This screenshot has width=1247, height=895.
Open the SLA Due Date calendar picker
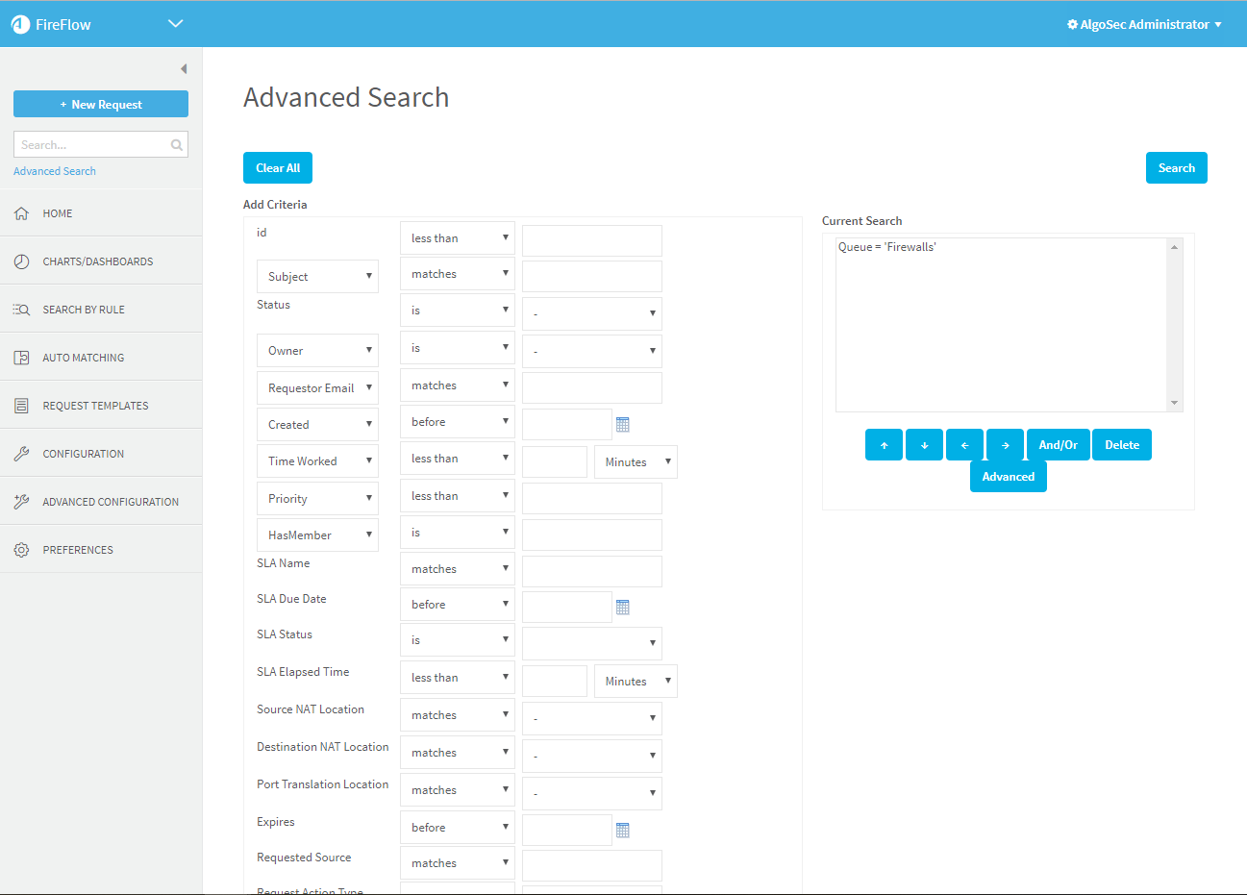coord(622,607)
